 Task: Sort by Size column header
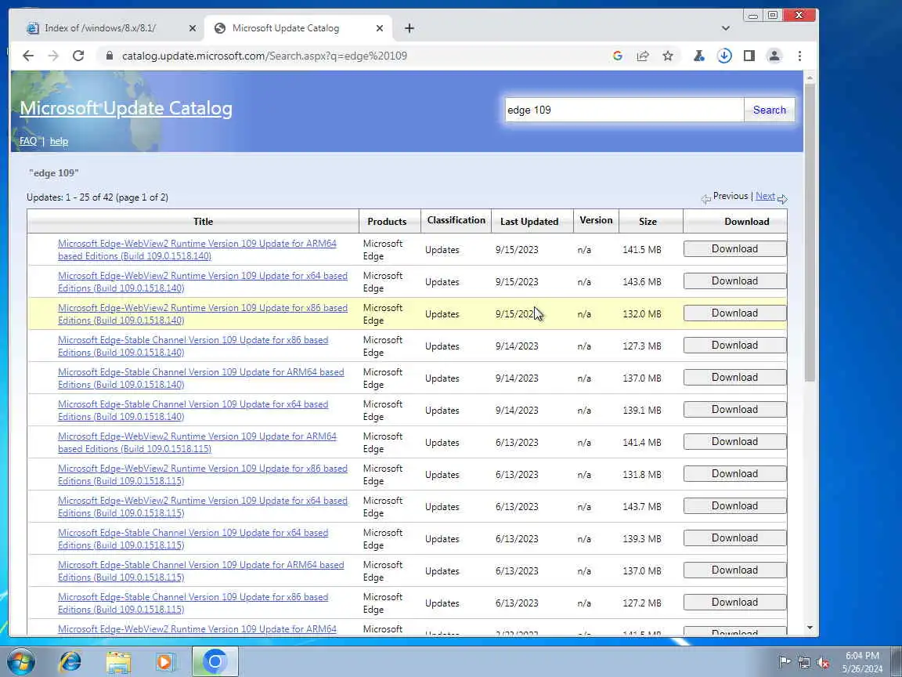pos(648,222)
